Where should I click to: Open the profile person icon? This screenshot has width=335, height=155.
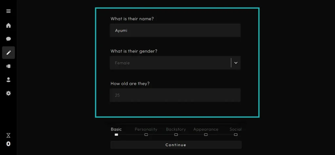tap(9, 80)
